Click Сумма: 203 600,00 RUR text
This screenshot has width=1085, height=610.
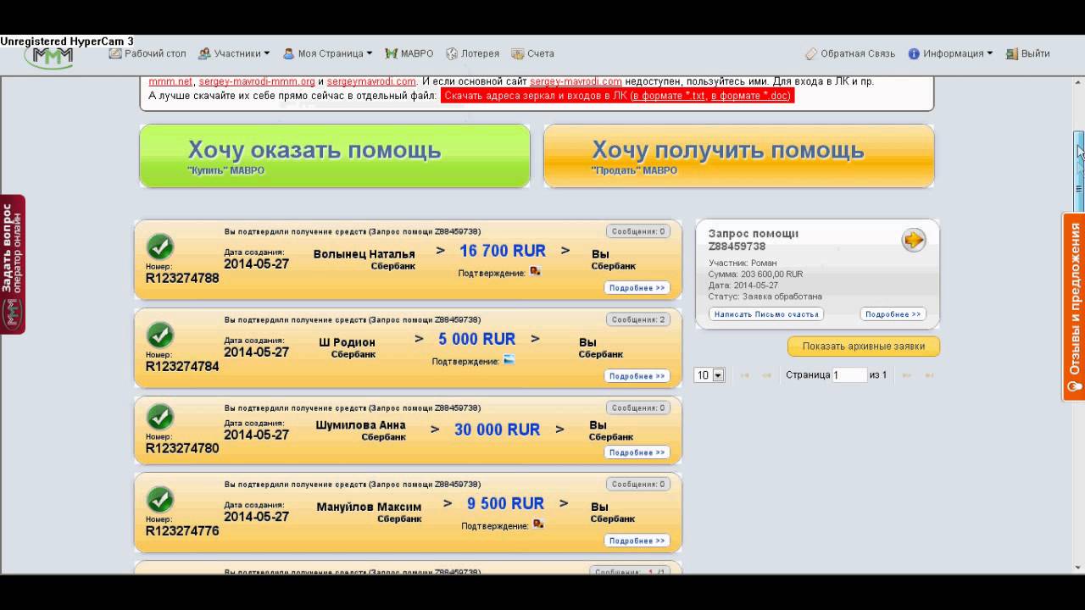click(755, 274)
